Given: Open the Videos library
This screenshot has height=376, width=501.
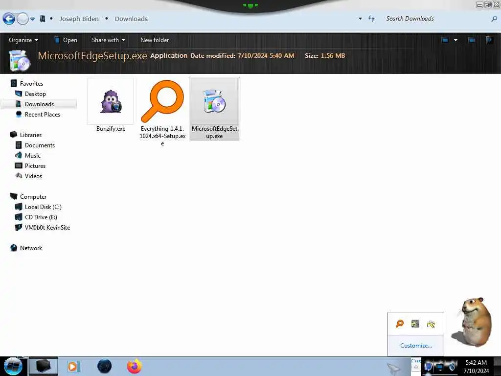Looking at the screenshot, I should [33, 176].
